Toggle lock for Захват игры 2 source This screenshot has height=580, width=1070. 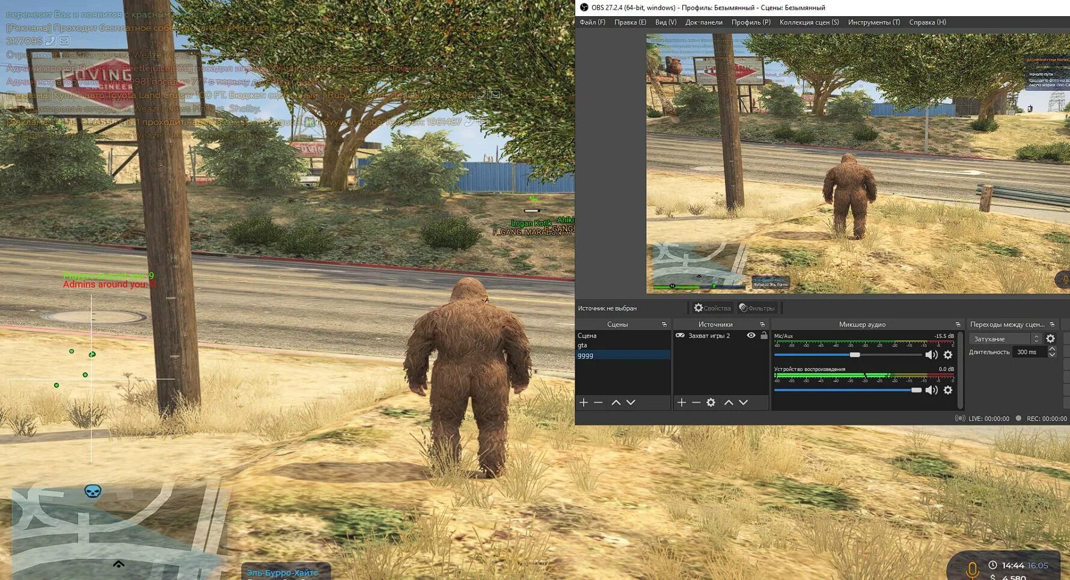click(x=763, y=335)
